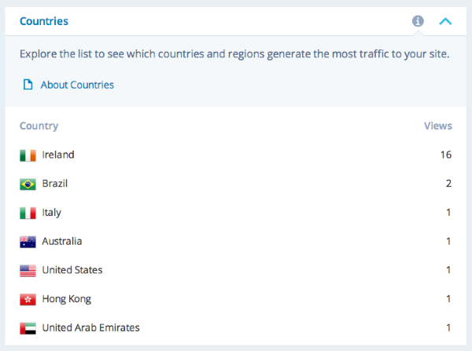The width and height of the screenshot is (472, 351).
Task: Click the document icon beside About Countries
Action: click(x=28, y=85)
